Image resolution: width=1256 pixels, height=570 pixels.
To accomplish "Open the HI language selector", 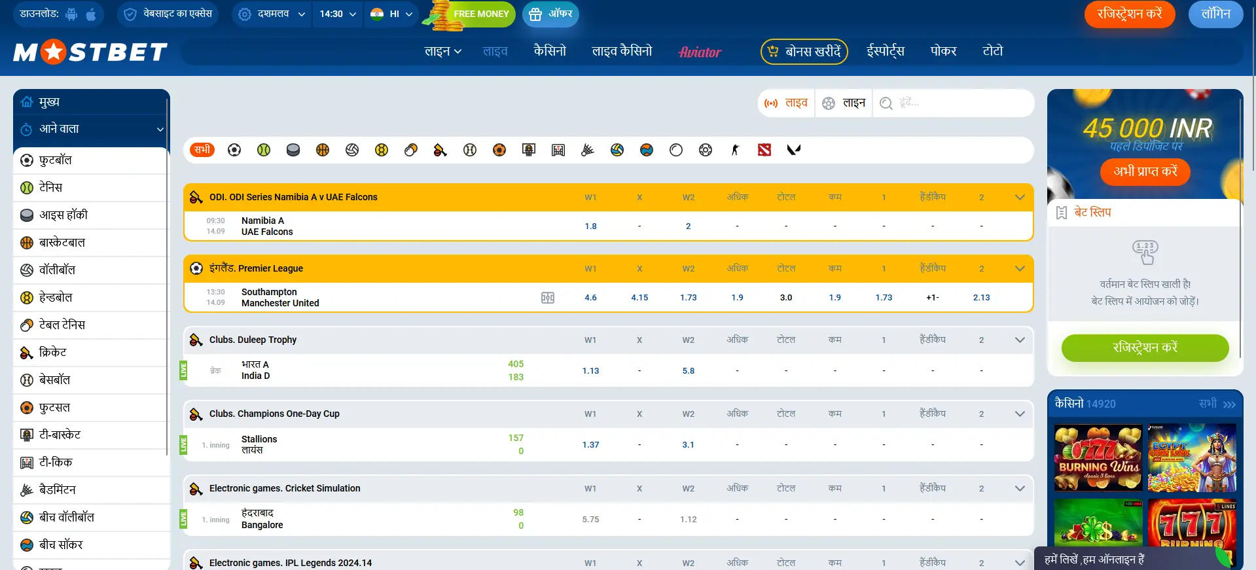I will [391, 14].
